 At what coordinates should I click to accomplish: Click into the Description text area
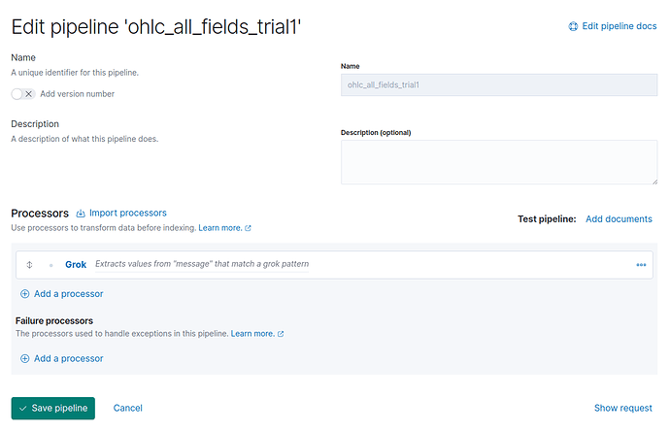[498, 161]
